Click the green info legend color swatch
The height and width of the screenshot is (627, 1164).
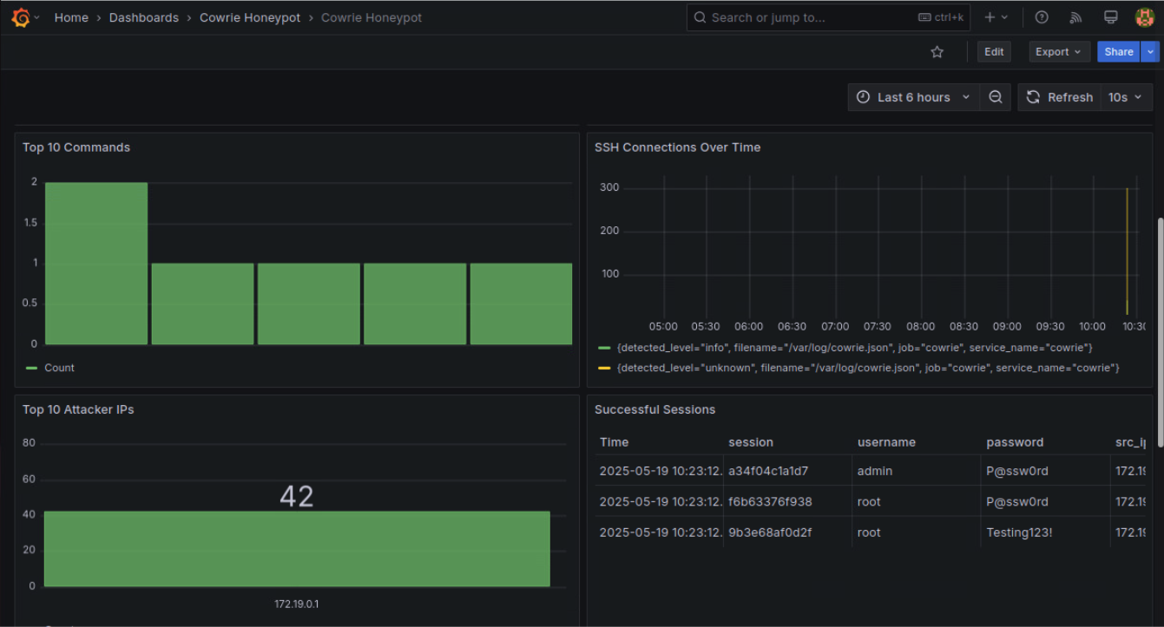coord(605,348)
